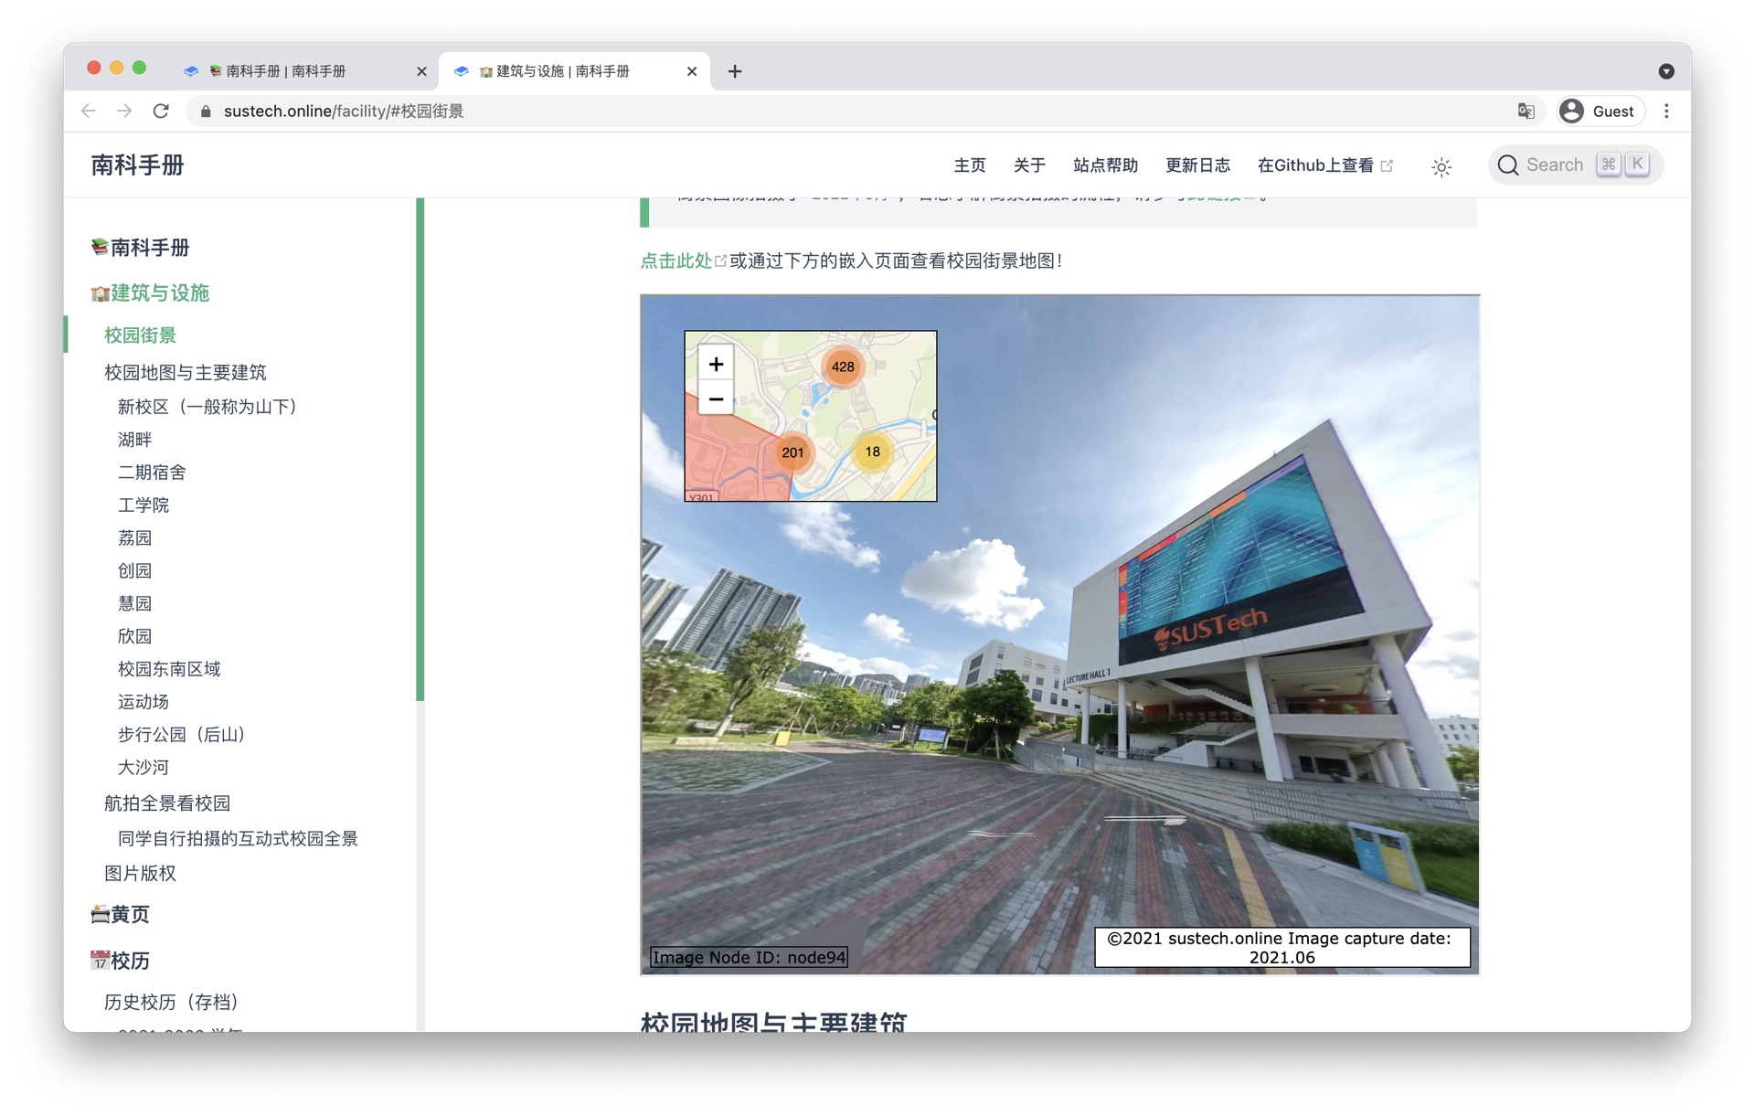Open the browser three-dot menu
This screenshot has width=1755, height=1116.
click(x=1666, y=111)
